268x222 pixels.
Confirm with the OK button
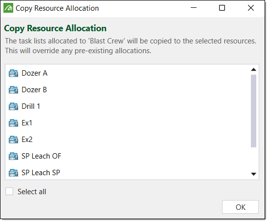point(240,207)
